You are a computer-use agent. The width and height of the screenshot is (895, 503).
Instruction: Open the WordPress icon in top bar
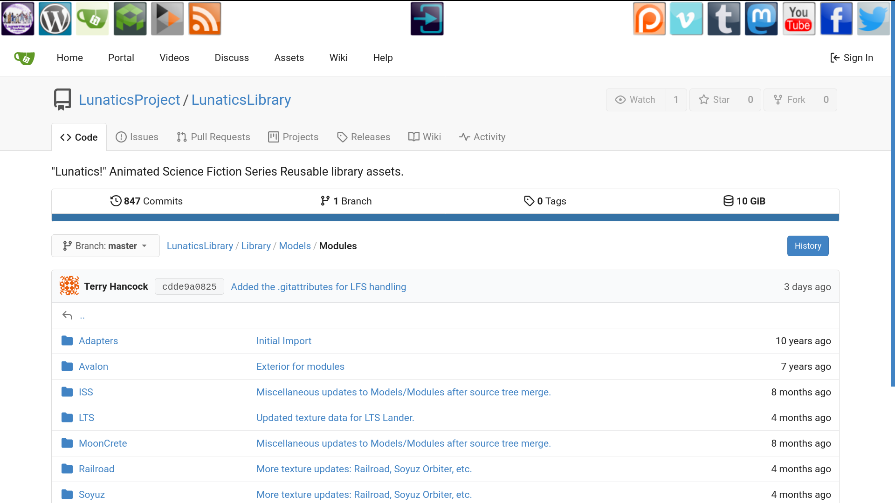click(x=55, y=19)
